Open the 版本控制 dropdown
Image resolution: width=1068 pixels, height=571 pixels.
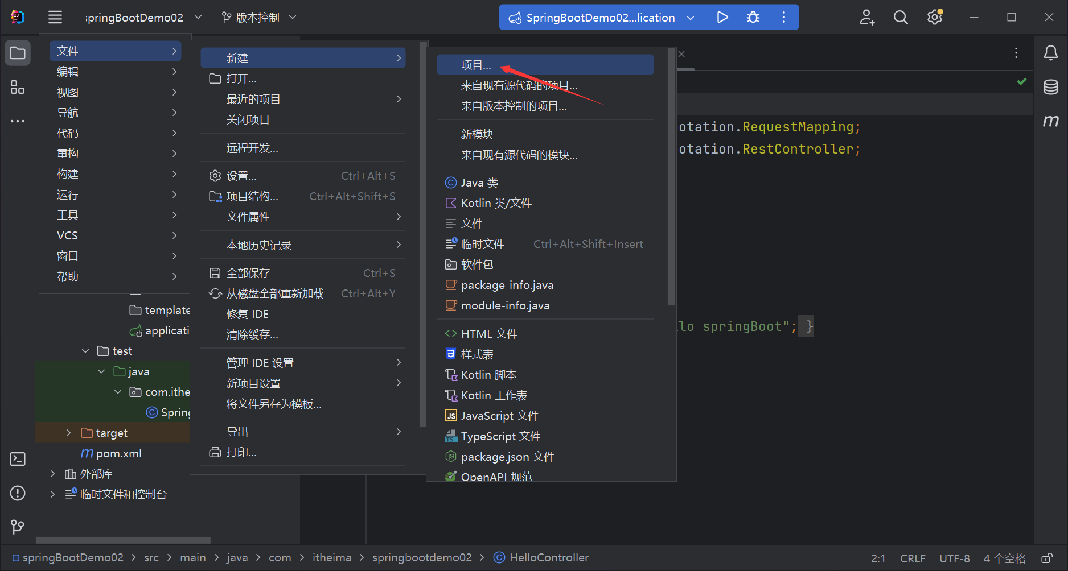click(x=259, y=17)
